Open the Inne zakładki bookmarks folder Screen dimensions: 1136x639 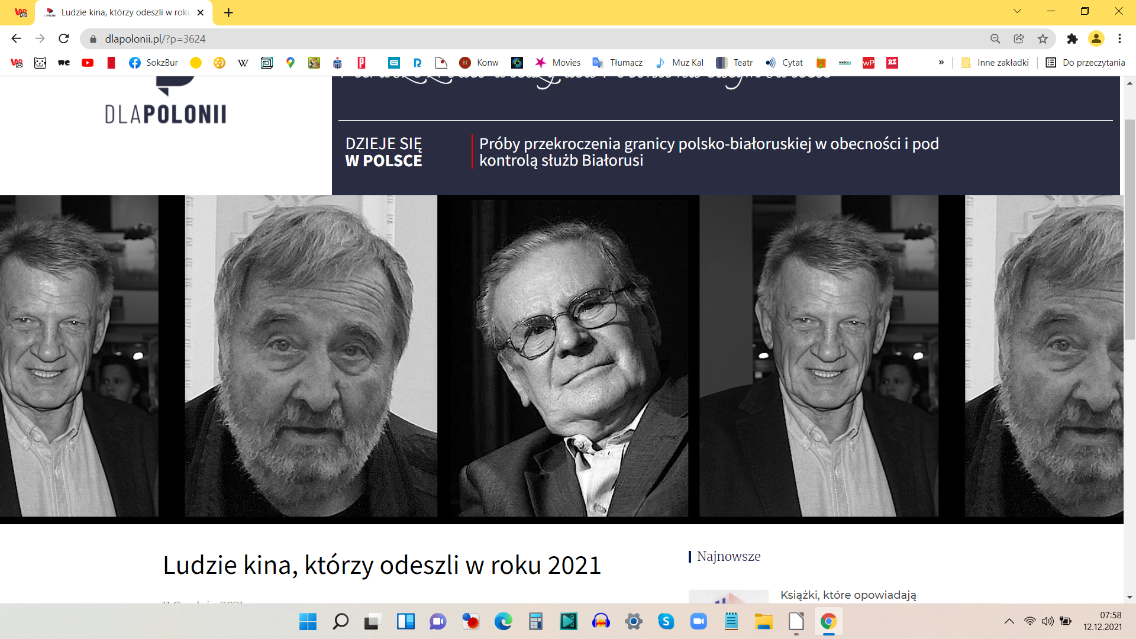(995, 63)
